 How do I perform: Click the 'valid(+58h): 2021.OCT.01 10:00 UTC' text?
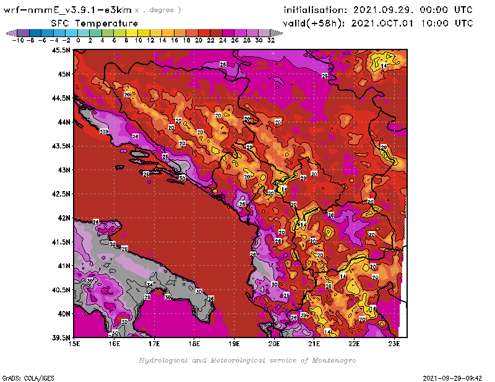[x=378, y=23]
